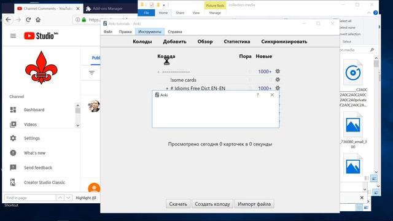Open Videos in YouTube Studio sidebar
The image size is (393, 221).
click(x=30, y=125)
